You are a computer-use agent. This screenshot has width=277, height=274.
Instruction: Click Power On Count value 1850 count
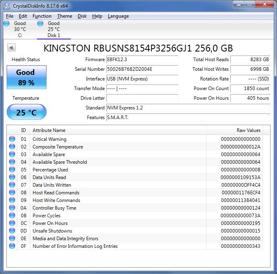tap(250, 89)
